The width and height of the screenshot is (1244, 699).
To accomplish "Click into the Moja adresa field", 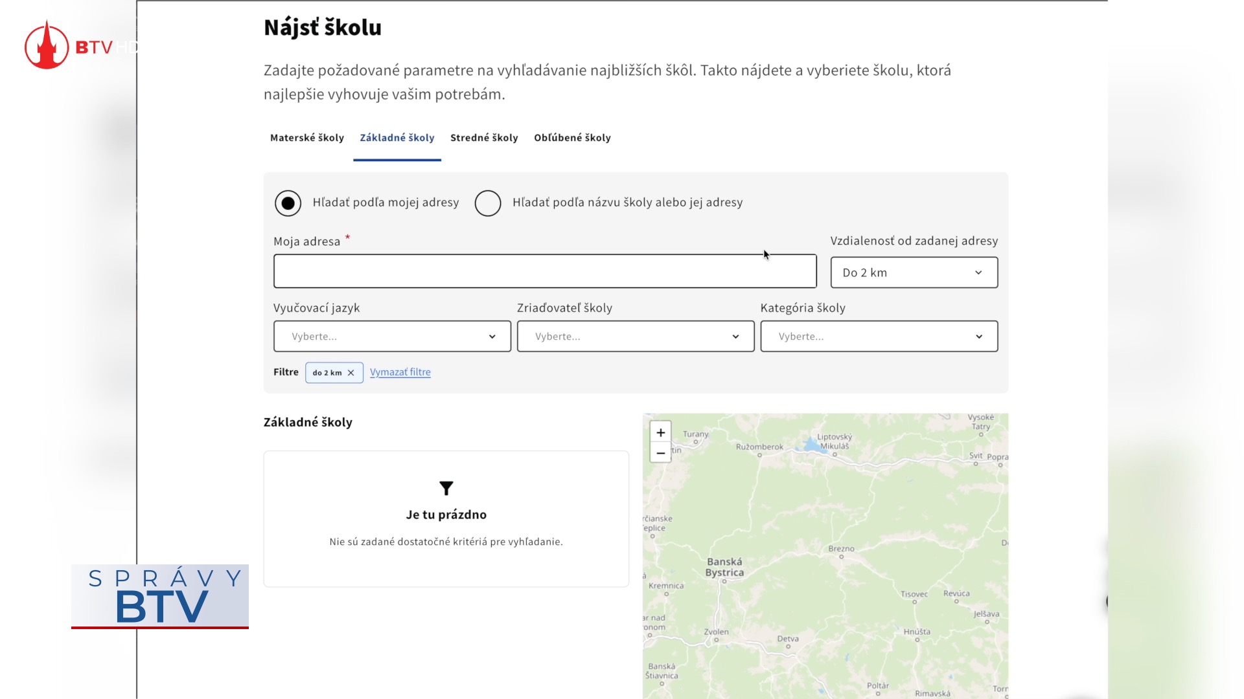I will pyautogui.click(x=544, y=271).
